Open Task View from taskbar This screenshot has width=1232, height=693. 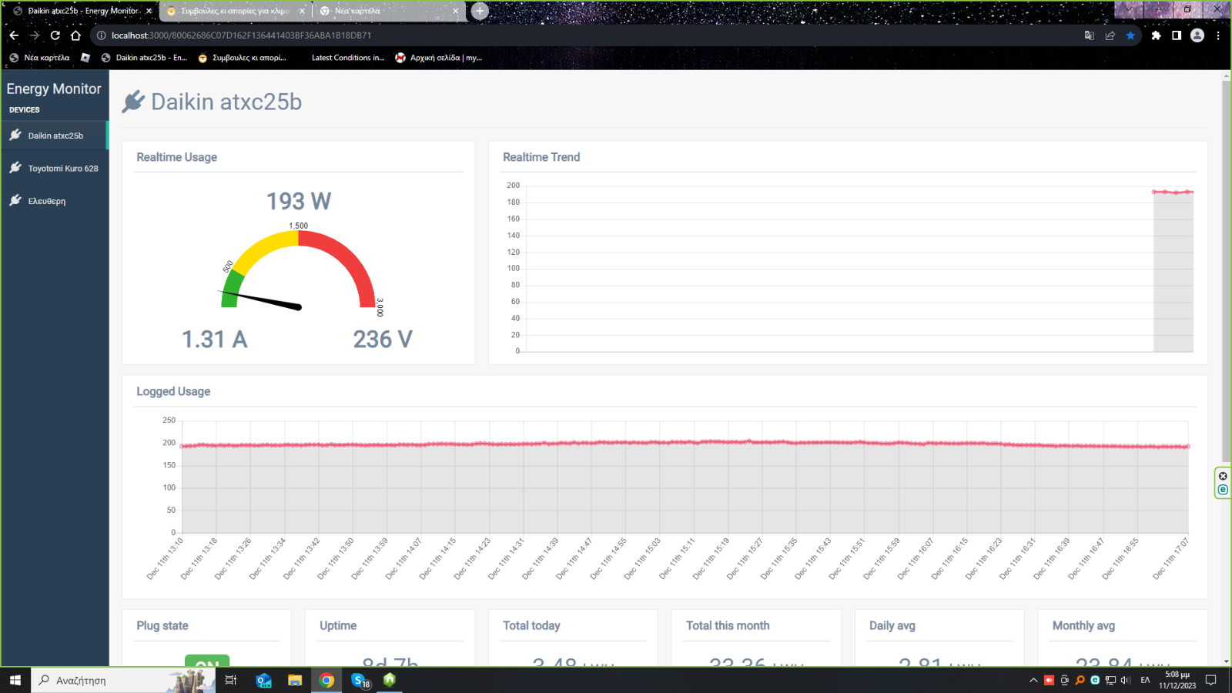(230, 680)
